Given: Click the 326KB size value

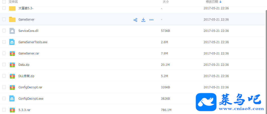Looking at the screenshot, I should 165,87.
